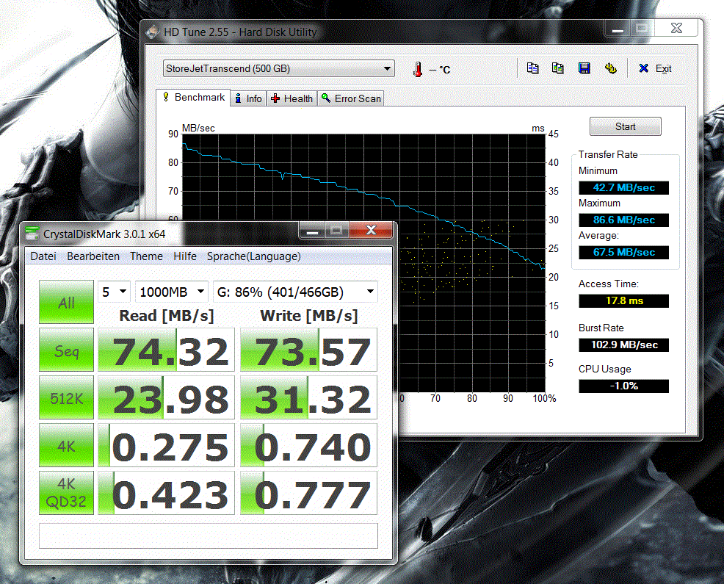724x584 pixels.
Task: Run the 4K QD32 test
Action: coord(67,493)
